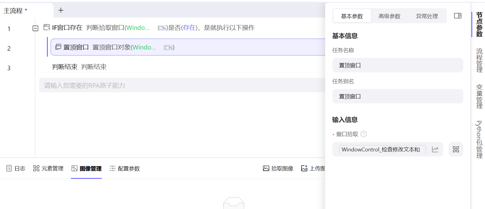The image size is (485, 209).
Task: Click line number 2
Action: [x=9, y=49]
